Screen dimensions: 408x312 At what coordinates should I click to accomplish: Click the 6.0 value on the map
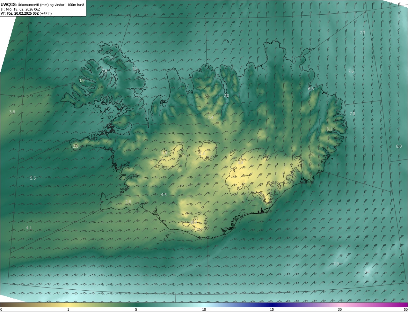[399, 146]
